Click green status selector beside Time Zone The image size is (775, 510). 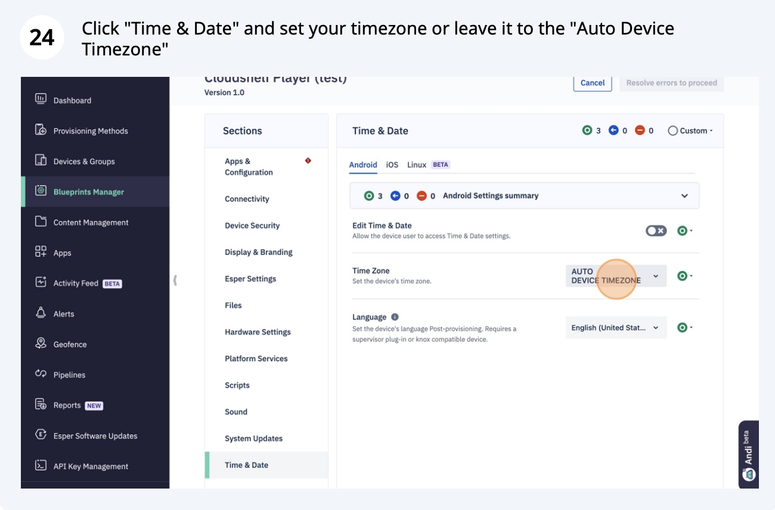click(684, 276)
